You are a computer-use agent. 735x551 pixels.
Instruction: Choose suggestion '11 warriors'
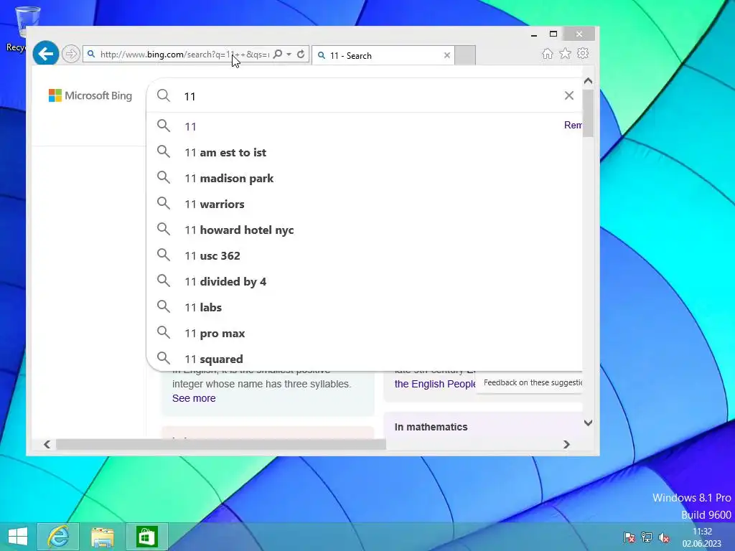(x=214, y=204)
